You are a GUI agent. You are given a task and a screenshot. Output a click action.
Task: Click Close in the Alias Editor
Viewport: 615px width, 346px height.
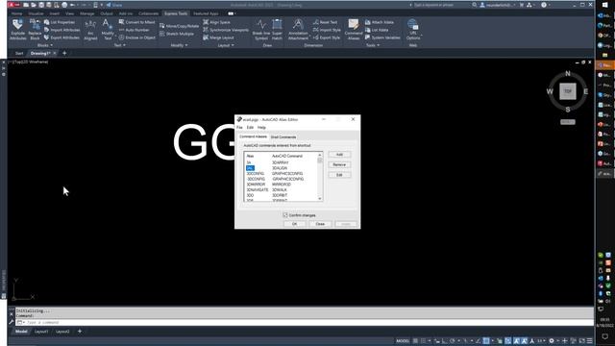click(320, 224)
